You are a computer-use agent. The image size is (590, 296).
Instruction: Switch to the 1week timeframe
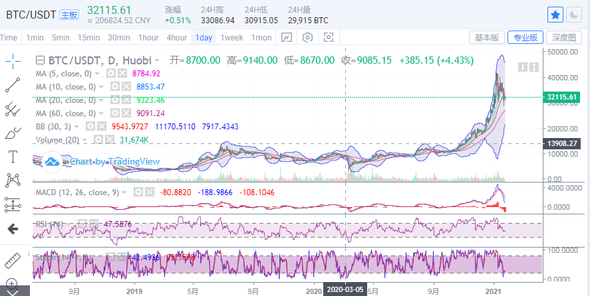point(231,38)
